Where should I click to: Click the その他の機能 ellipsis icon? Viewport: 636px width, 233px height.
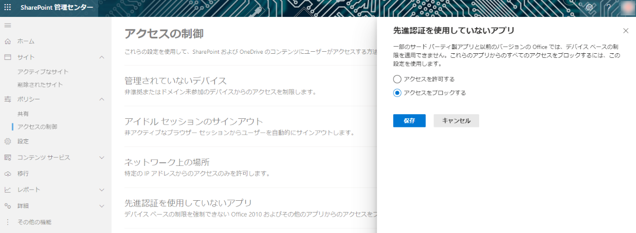pyautogui.click(x=8, y=222)
